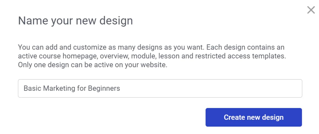Click the "Only one design can be active" sentence
Image resolution: width=319 pixels, height=134 pixels.
[66, 65]
